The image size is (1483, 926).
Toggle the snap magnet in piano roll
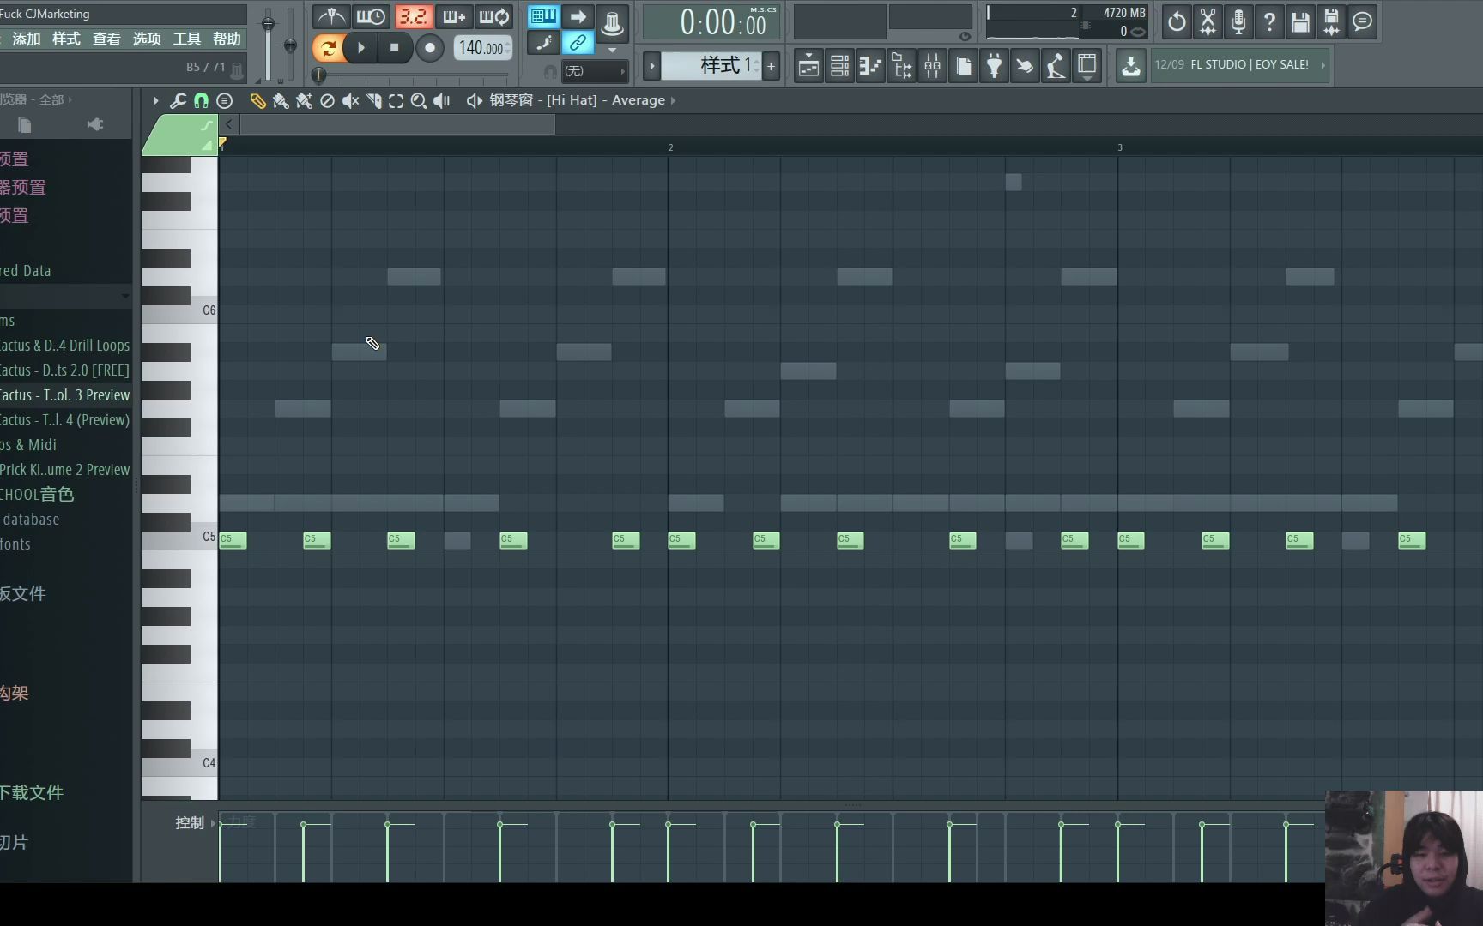(201, 100)
